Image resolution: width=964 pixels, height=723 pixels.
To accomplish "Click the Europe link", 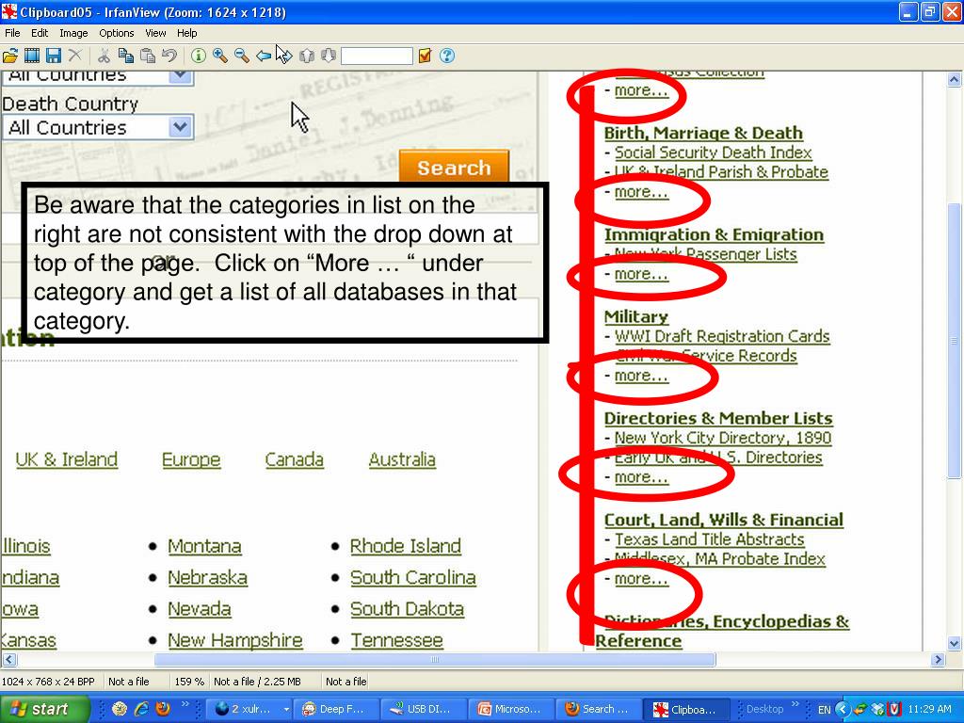I will [191, 459].
